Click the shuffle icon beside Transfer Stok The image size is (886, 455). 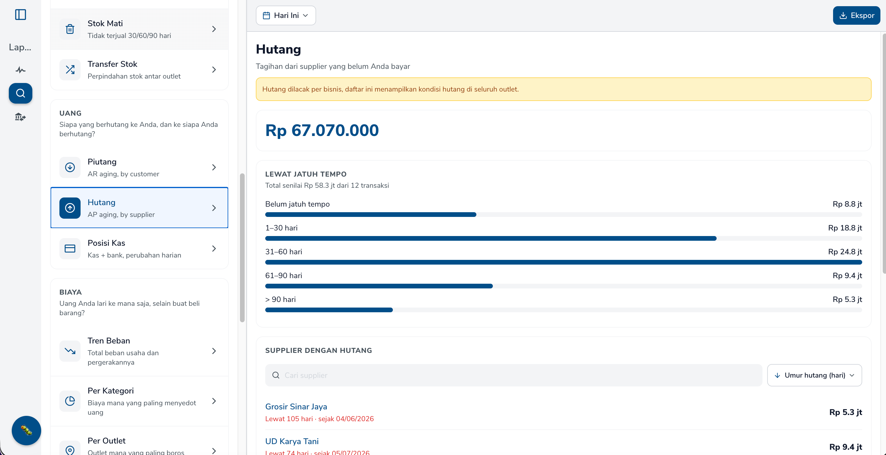click(70, 70)
